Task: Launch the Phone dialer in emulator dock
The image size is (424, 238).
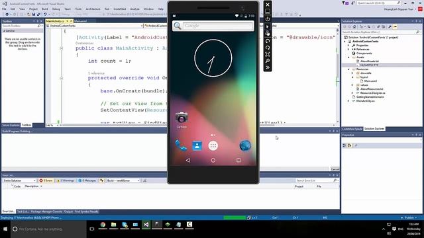Action: click(x=181, y=145)
